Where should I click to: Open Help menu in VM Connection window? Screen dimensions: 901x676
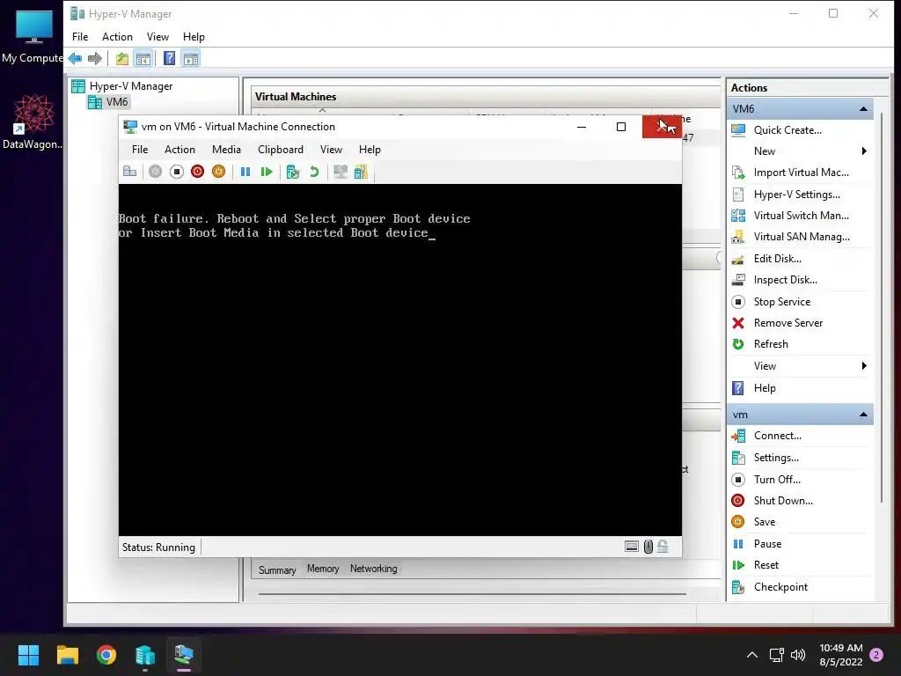pyautogui.click(x=370, y=150)
